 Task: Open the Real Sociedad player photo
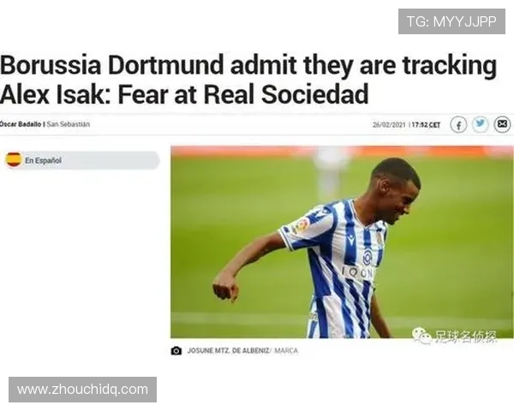[x=342, y=241]
